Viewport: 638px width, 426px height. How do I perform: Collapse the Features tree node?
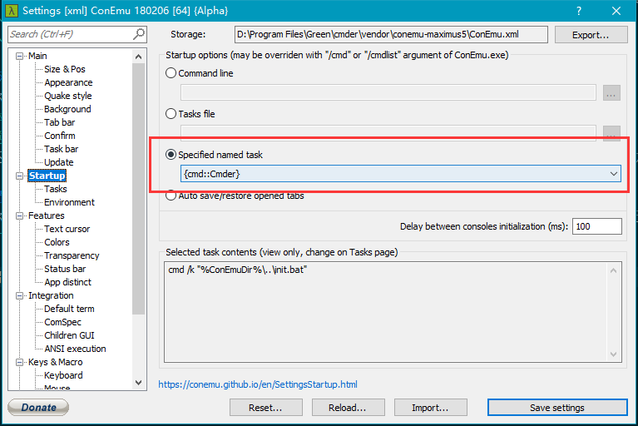point(19,215)
